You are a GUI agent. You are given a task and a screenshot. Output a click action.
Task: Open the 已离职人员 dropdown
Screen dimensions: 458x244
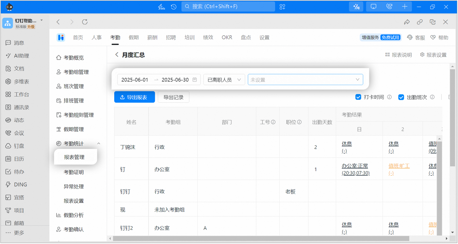point(224,79)
